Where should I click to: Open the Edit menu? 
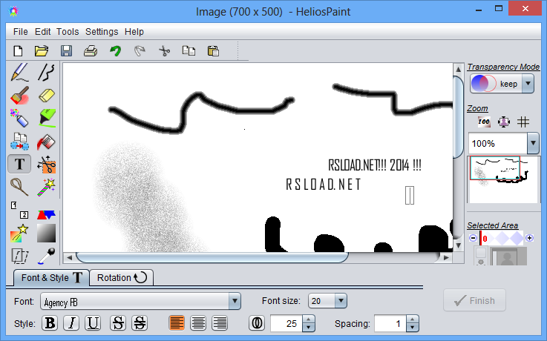pos(42,32)
